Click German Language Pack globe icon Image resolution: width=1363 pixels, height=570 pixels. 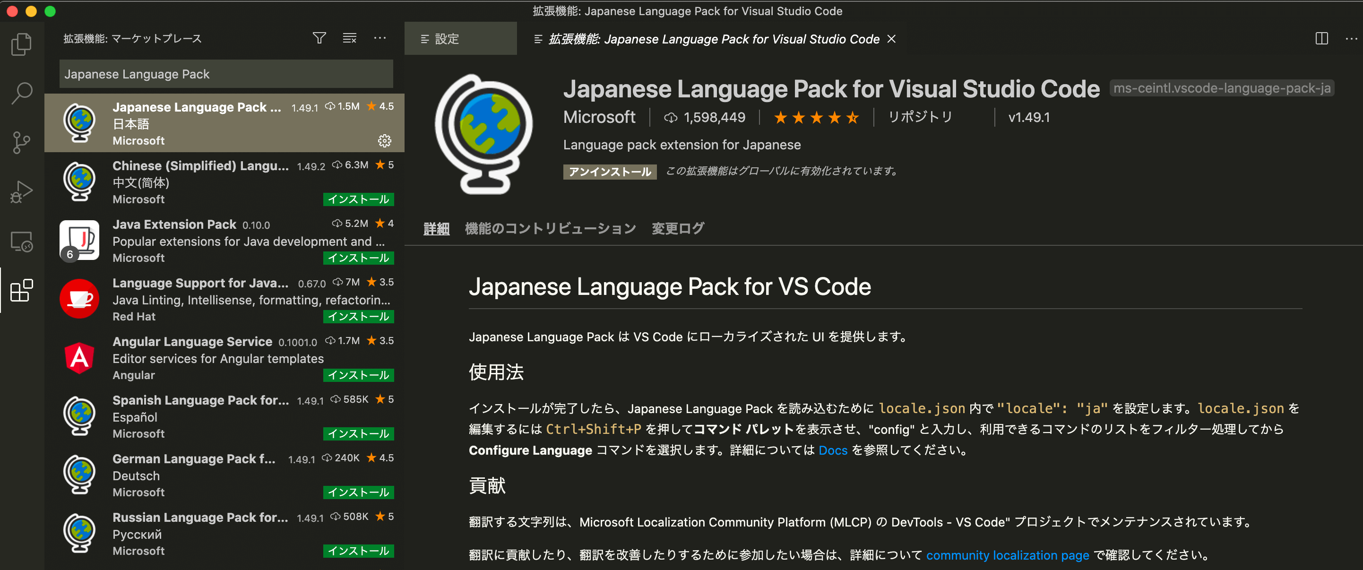click(x=79, y=475)
